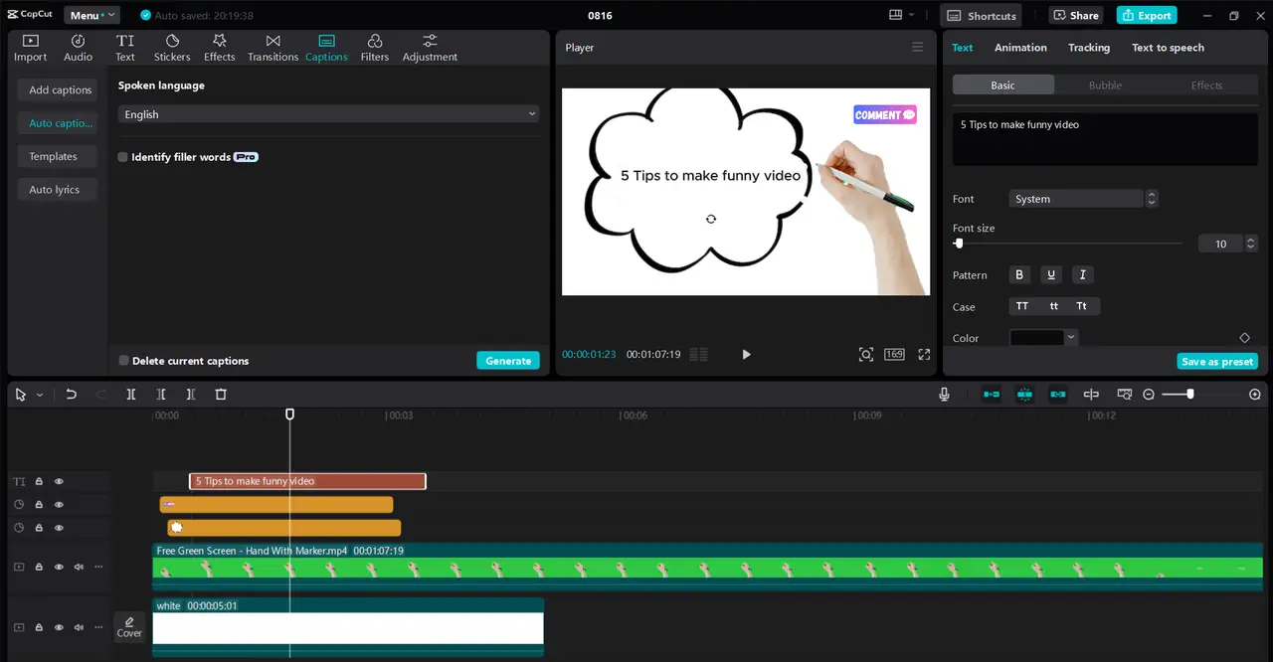The image size is (1273, 662).
Task: Delete the selected clip with the trash icon
Action: [220, 394]
